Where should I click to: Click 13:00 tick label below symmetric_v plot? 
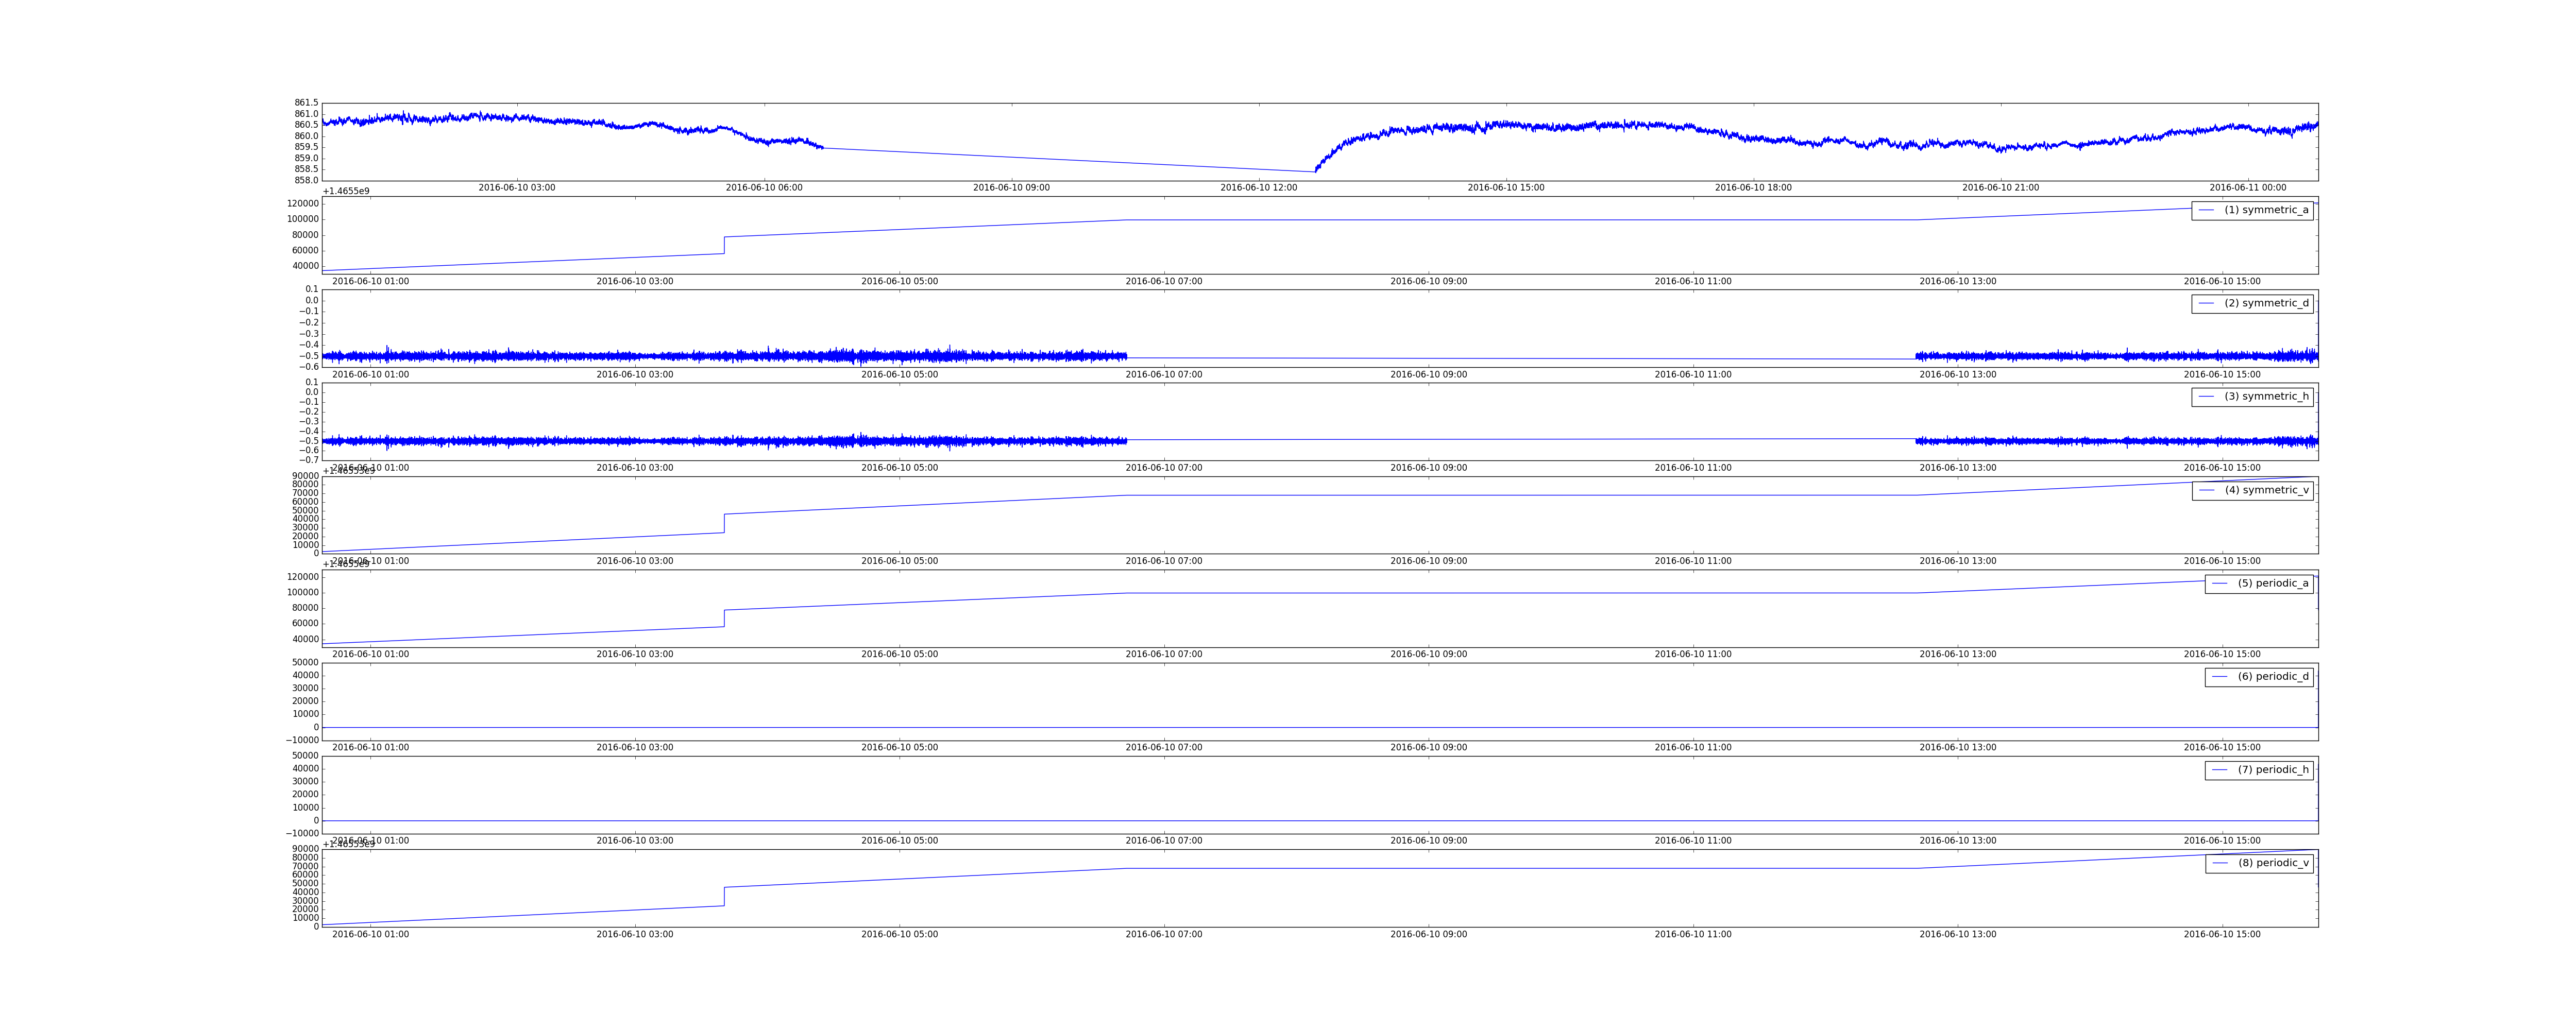point(1958,561)
